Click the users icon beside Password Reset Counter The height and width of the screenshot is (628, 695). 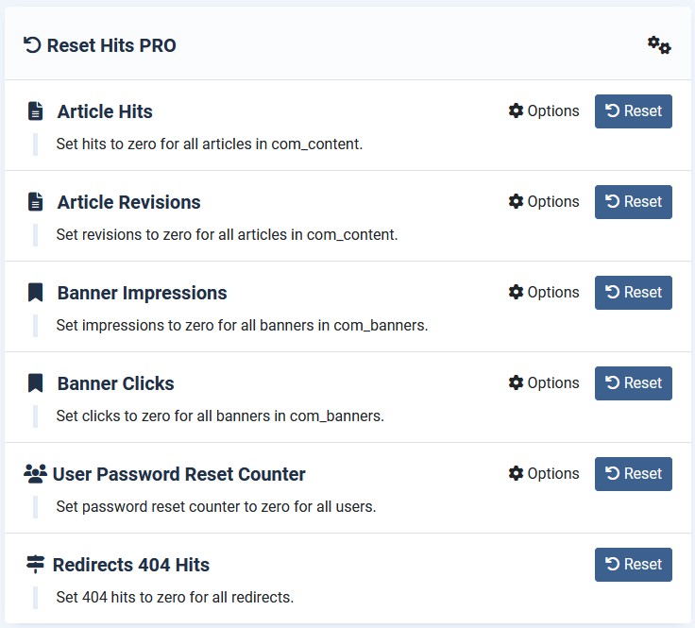pyautogui.click(x=35, y=474)
